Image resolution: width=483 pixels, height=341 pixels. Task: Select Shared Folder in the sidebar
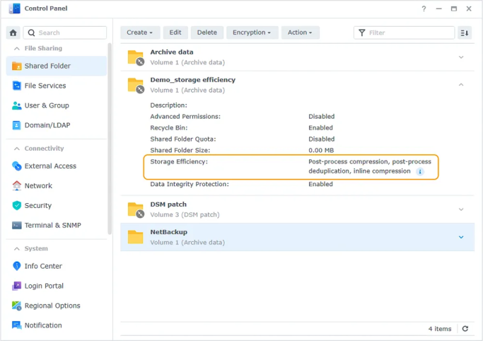click(x=56, y=66)
